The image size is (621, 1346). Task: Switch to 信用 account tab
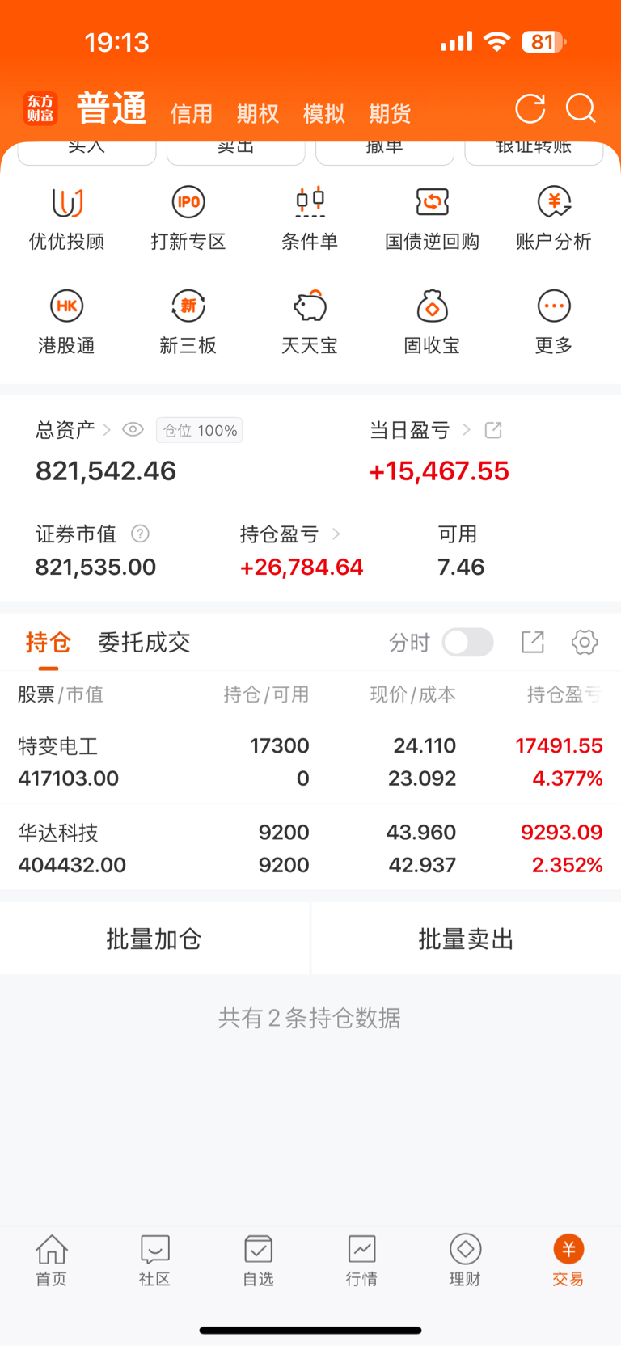[192, 114]
